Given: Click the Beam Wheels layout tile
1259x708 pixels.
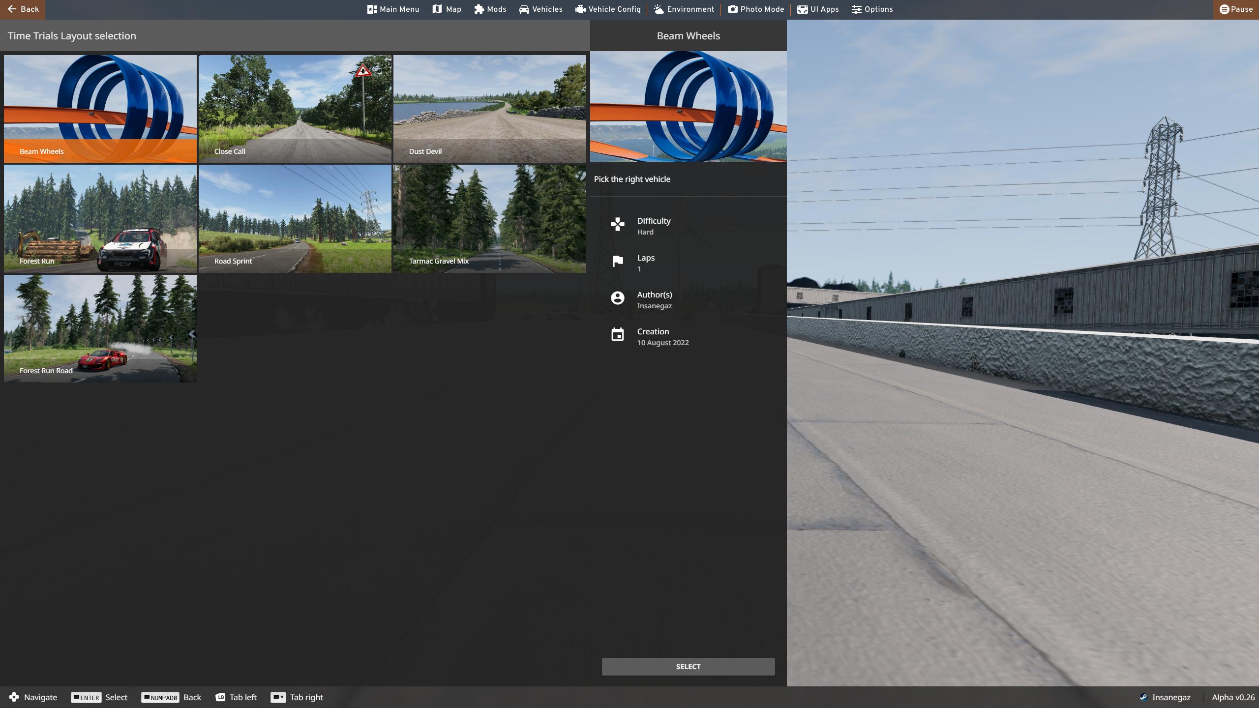Looking at the screenshot, I should coord(100,109).
